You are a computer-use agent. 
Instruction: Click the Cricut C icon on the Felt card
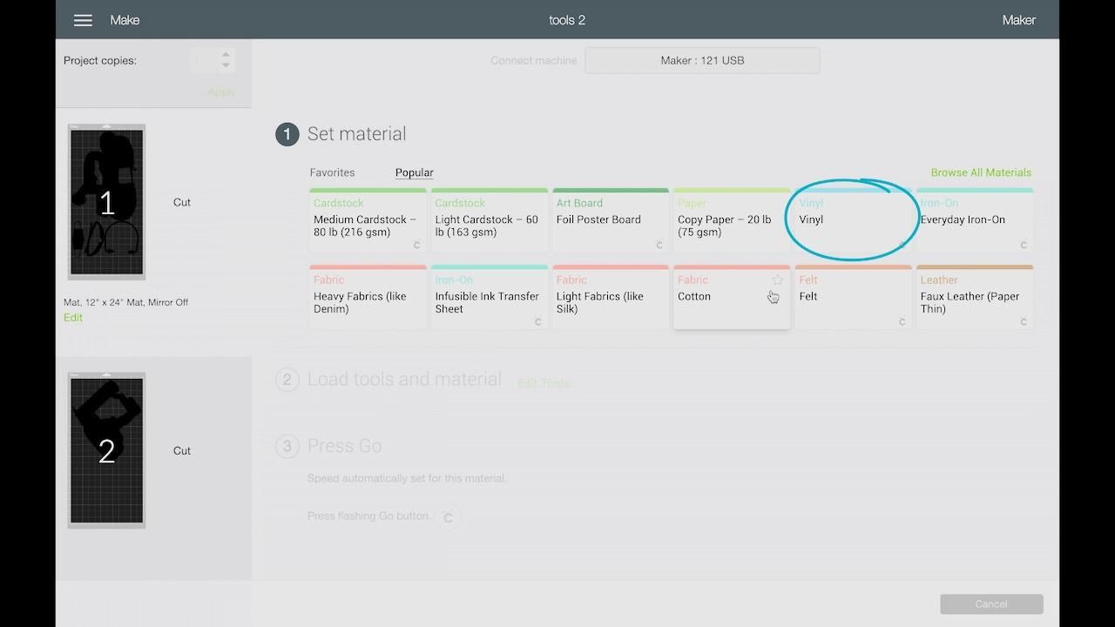(902, 323)
